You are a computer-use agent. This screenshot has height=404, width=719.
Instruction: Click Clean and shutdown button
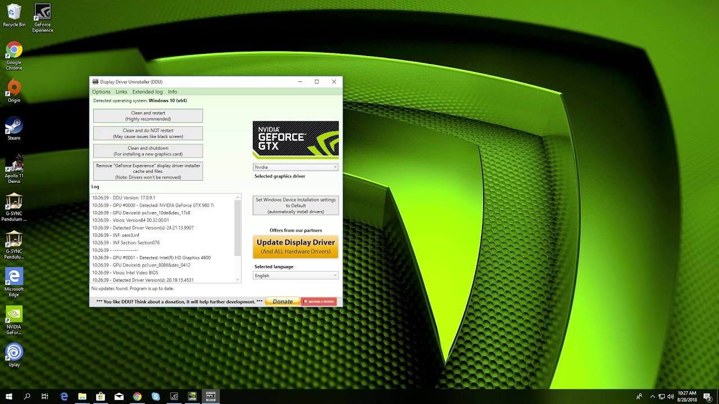pos(148,151)
